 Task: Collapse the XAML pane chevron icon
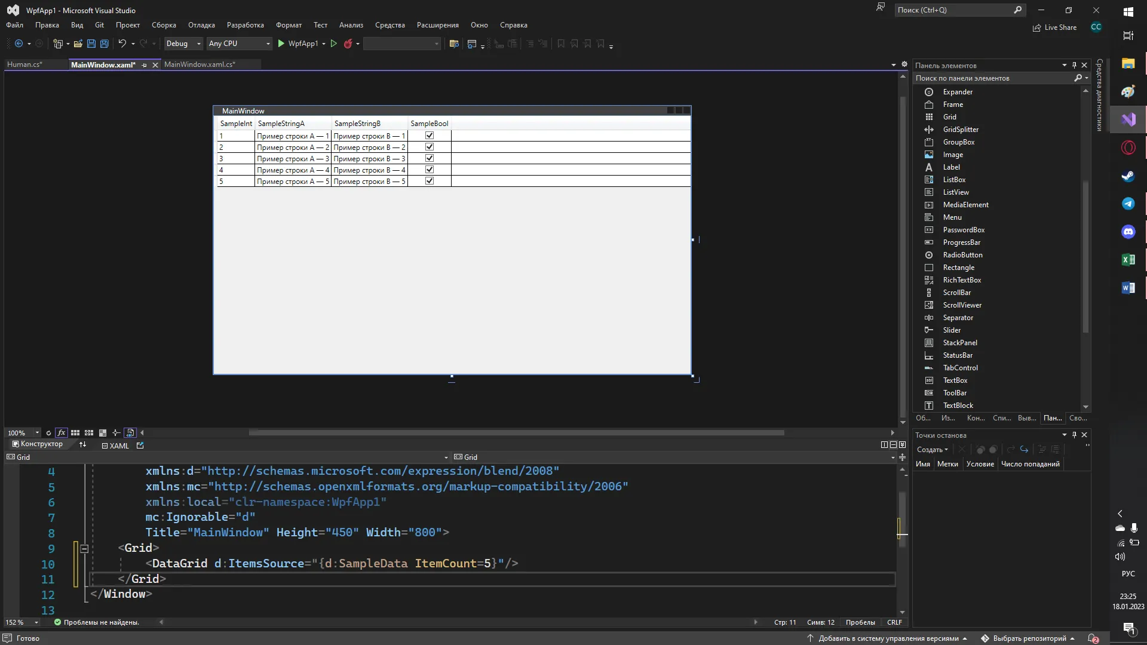point(902,445)
